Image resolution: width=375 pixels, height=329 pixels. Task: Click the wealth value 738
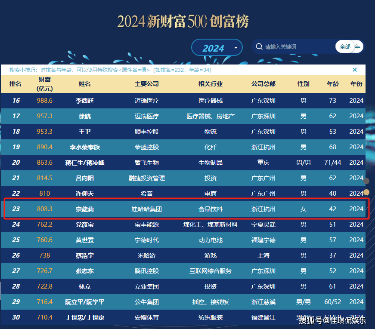point(44,255)
